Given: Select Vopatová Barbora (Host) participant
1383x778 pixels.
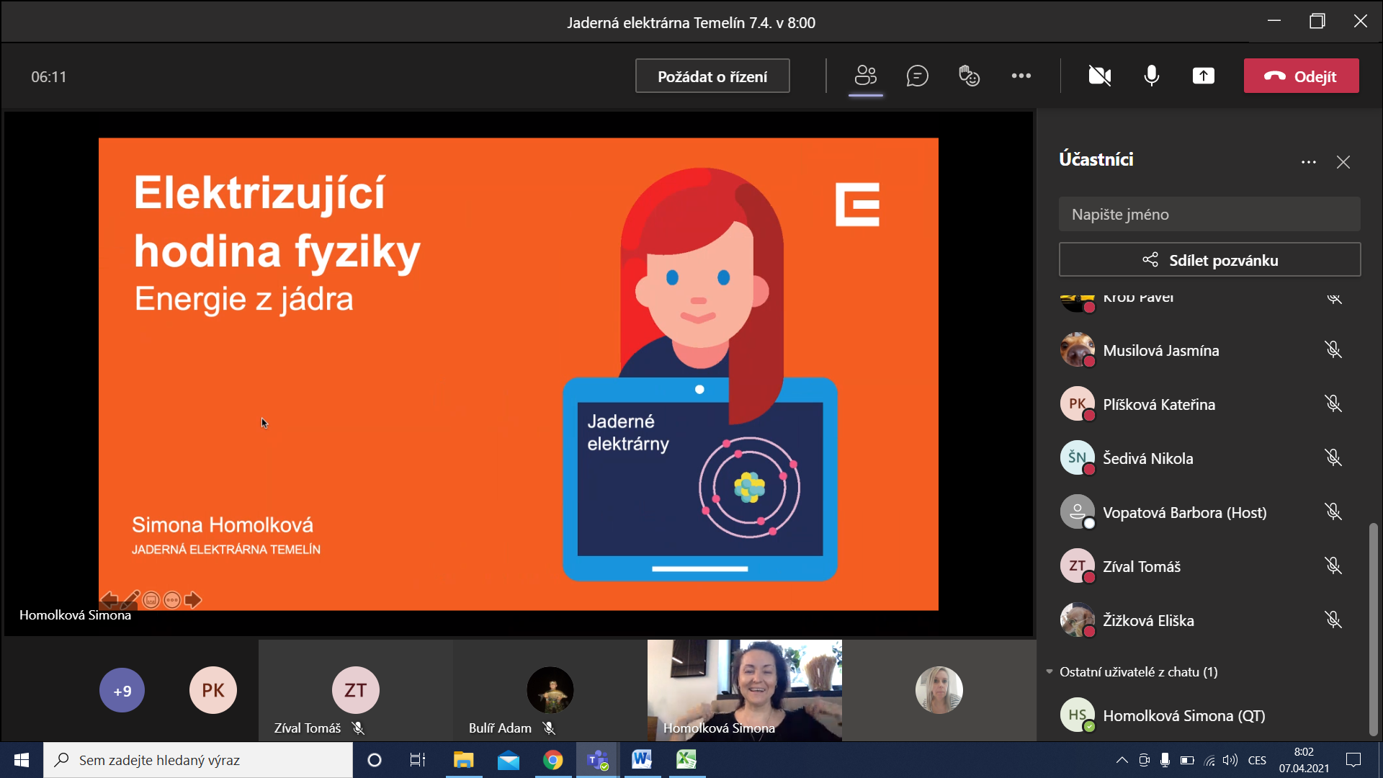Looking at the screenshot, I should coord(1184,512).
